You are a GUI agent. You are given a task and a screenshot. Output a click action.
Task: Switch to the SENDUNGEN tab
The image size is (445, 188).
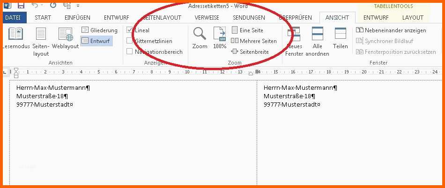(x=249, y=18)
